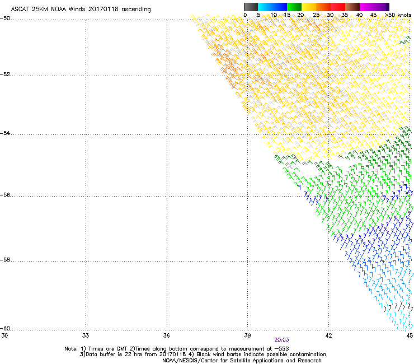414x364 pixels.
Task: Click the legend tick label '35'
Action: click(x=345, y=15)
